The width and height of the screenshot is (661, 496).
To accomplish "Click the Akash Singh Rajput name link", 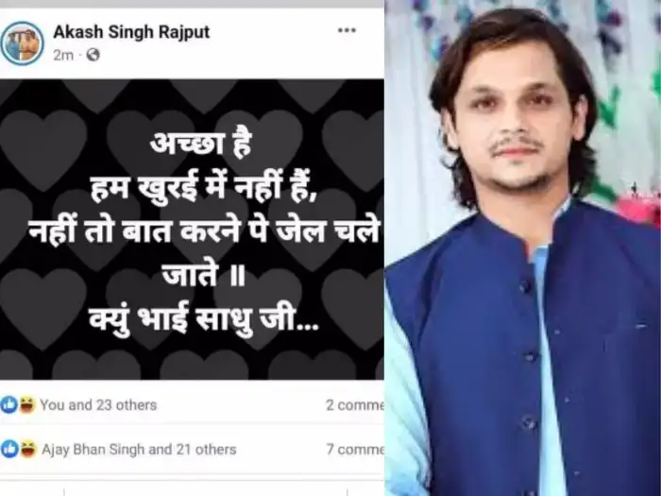I will click(x=131, y=32).
